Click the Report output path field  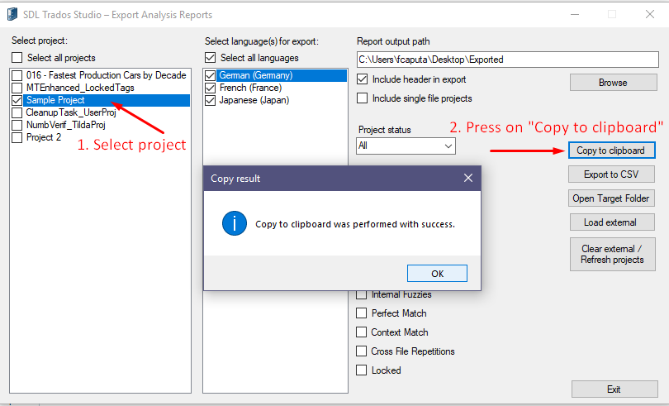pos(508,60)
